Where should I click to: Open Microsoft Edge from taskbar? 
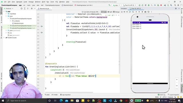pos(61,100)
